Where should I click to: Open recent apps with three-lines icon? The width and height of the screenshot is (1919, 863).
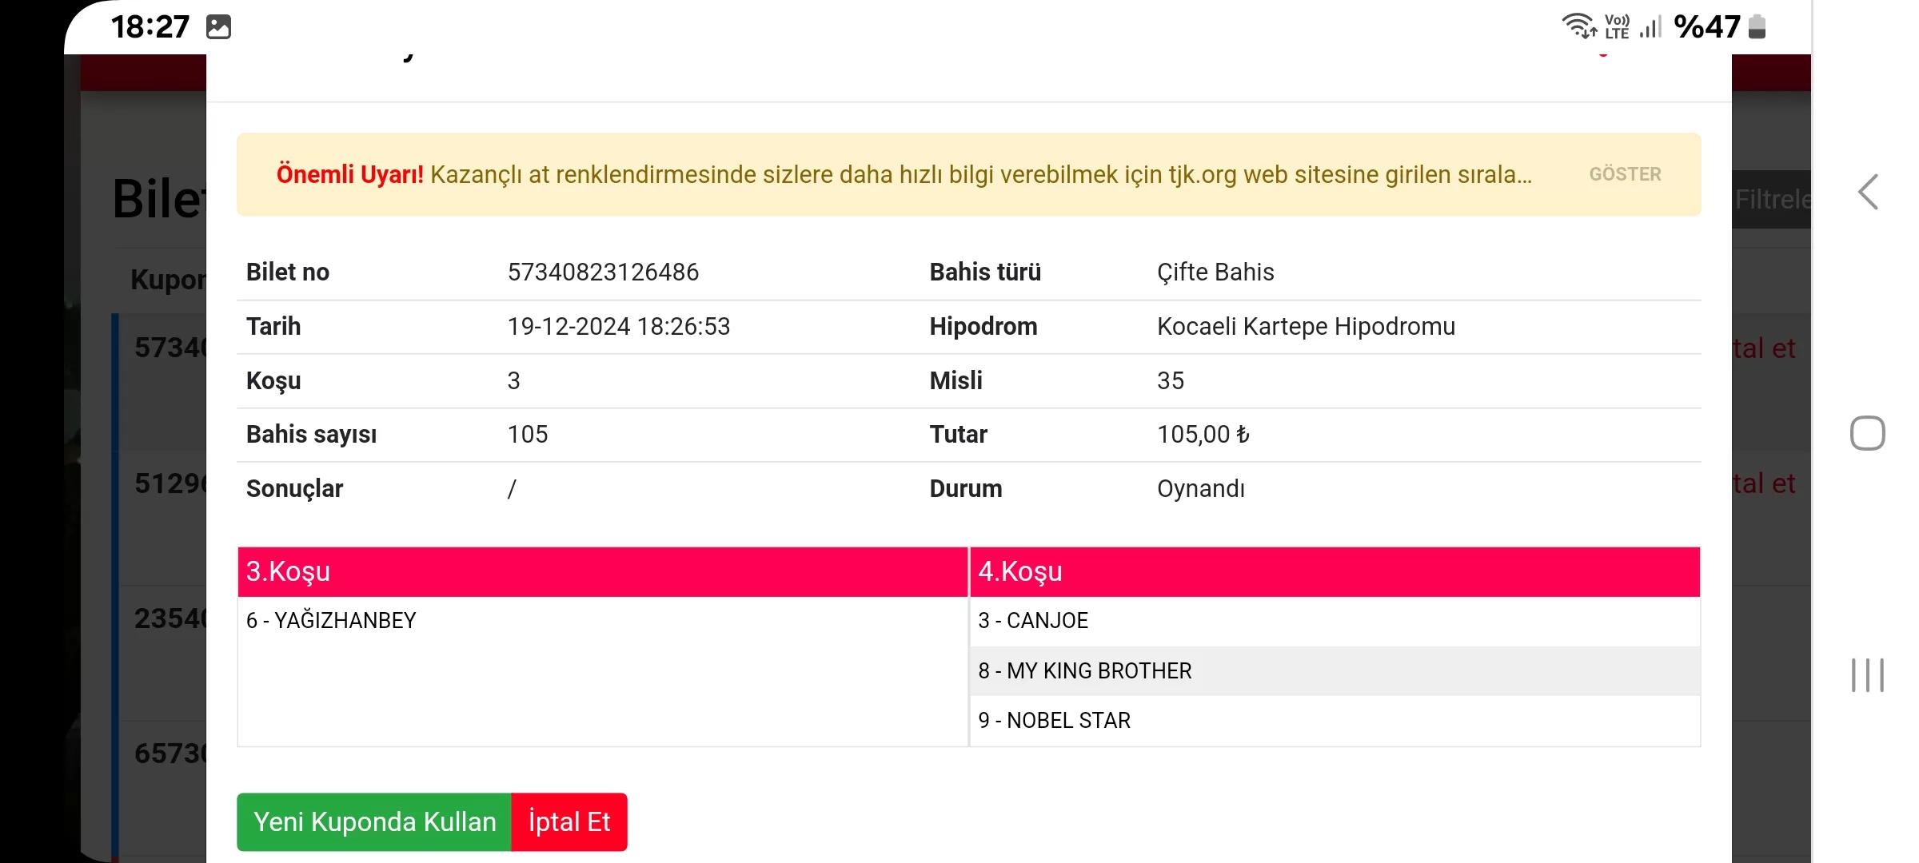point(1868,675)
